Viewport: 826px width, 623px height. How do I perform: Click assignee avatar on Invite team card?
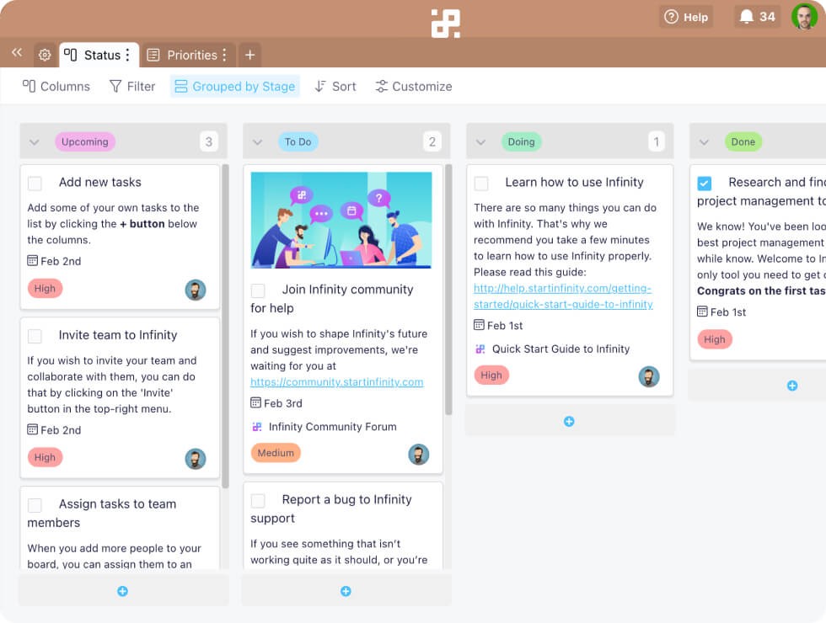tap(196, 459)
